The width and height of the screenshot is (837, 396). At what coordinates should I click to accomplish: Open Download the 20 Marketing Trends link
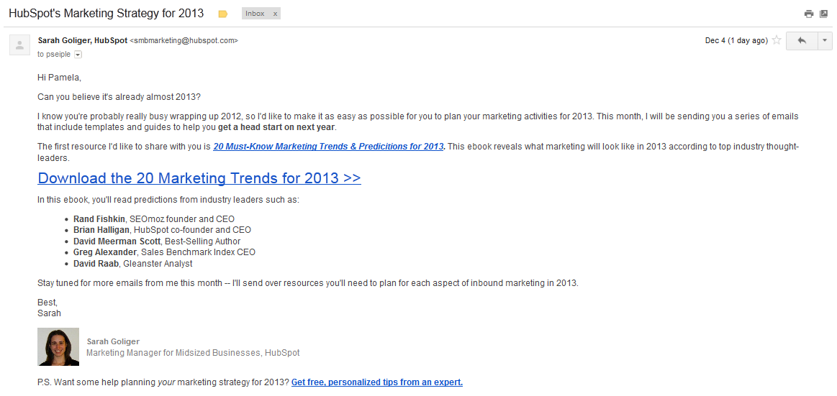tap(199, 178)
